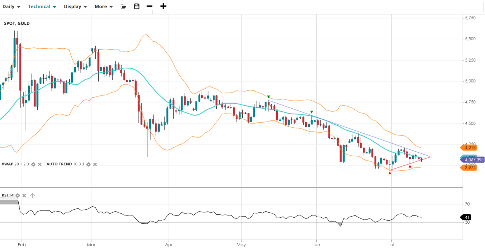
Task: Click the 5,250 price axis label
Action: [471, 60]
